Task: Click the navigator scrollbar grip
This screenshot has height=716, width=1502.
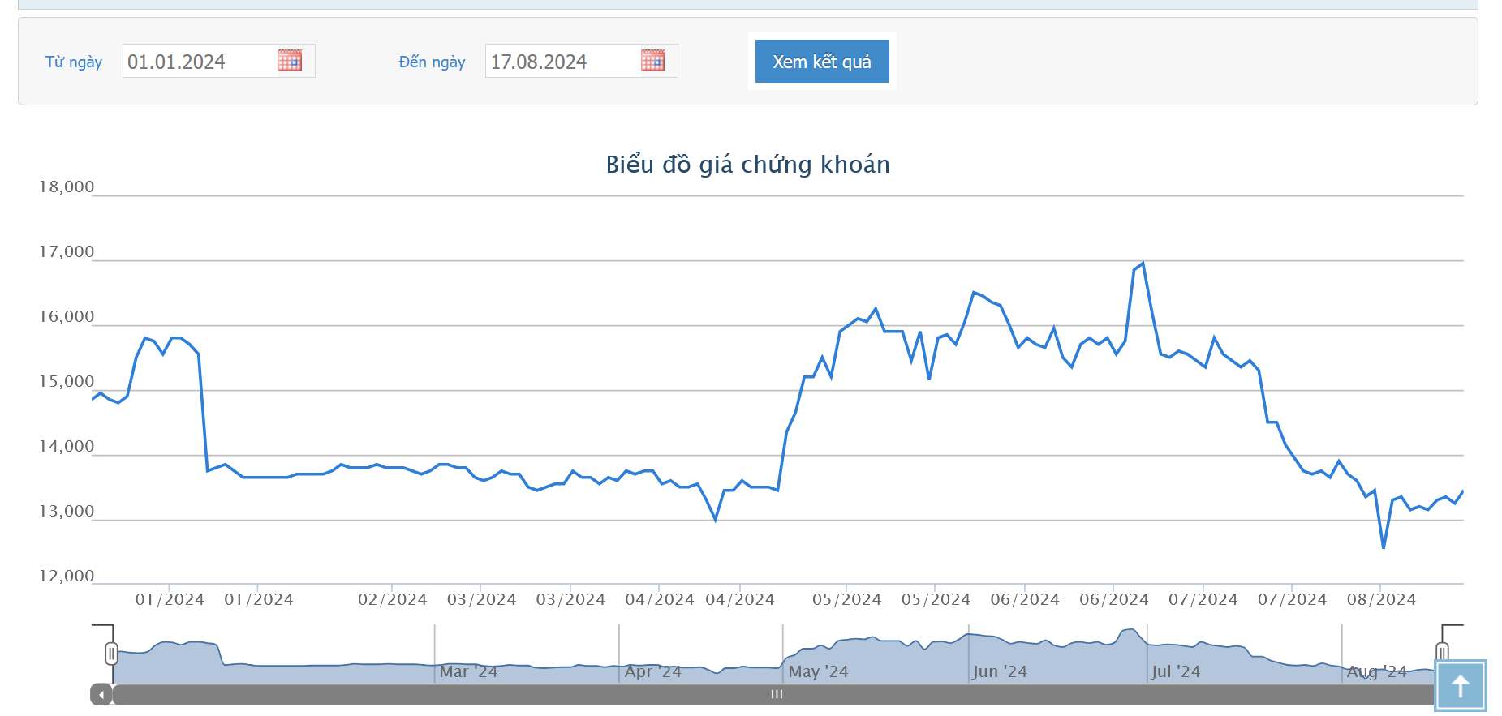Action: [777, 694]
